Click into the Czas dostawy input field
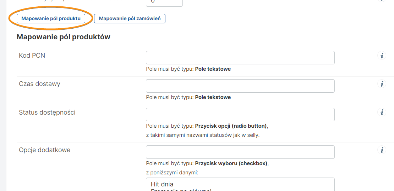The image size is (394, 191). [x=240, y=86]
